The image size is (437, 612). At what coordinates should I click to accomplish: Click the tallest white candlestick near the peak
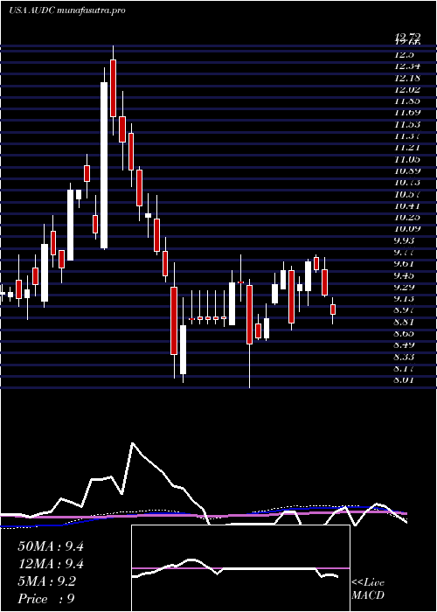point(104,165)
